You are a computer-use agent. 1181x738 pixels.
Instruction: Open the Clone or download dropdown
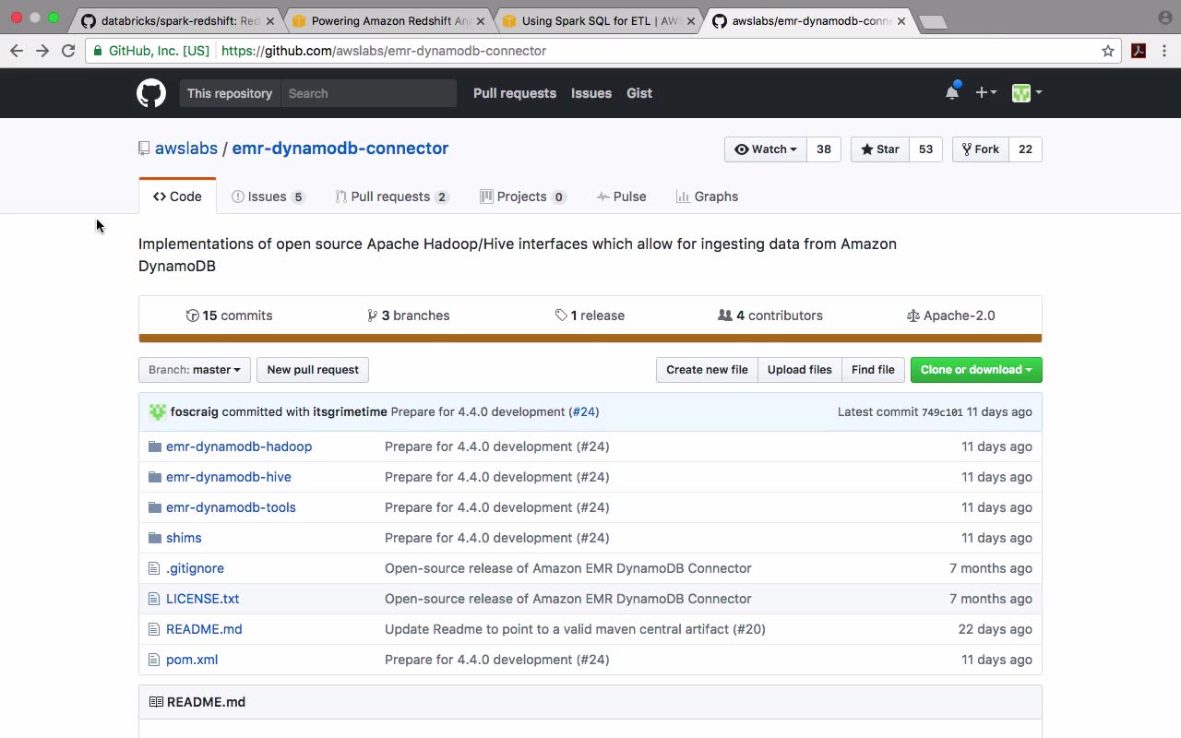click(975, 370)
